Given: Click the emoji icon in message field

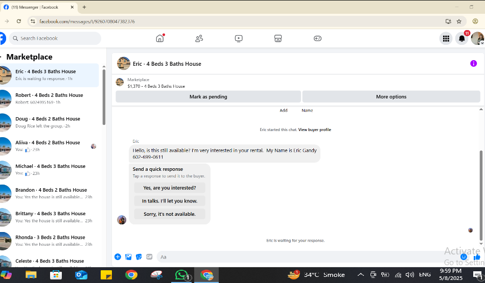Looking at the screenshot, I should click(464, 257).
